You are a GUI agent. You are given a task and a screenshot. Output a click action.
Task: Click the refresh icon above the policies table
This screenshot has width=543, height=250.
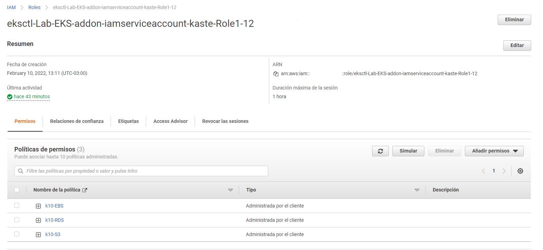[x=380, y=151]
